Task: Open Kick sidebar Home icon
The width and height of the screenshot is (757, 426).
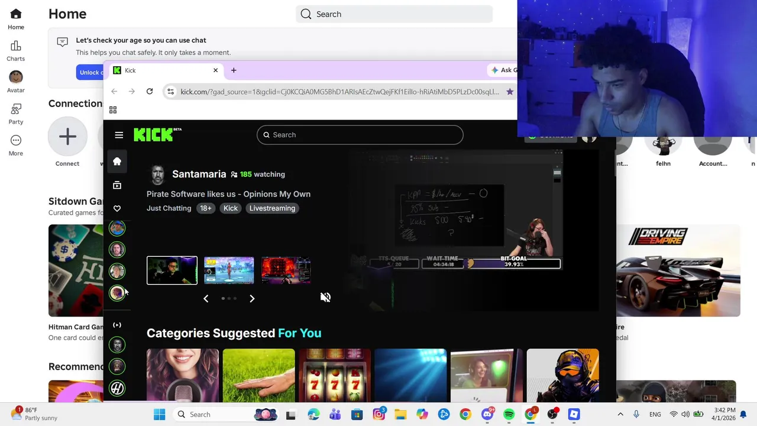Action: click(117, 162)
